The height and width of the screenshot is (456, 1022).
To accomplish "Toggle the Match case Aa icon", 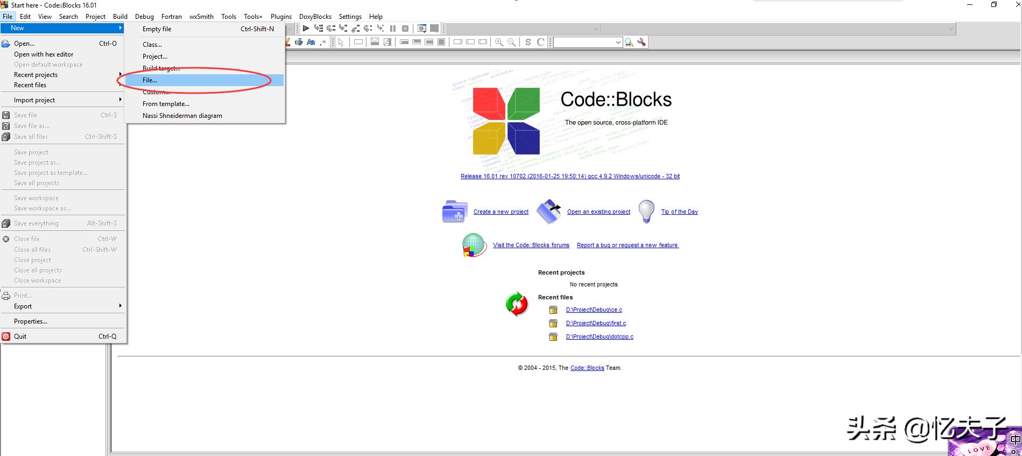I will tap(311, 42).
